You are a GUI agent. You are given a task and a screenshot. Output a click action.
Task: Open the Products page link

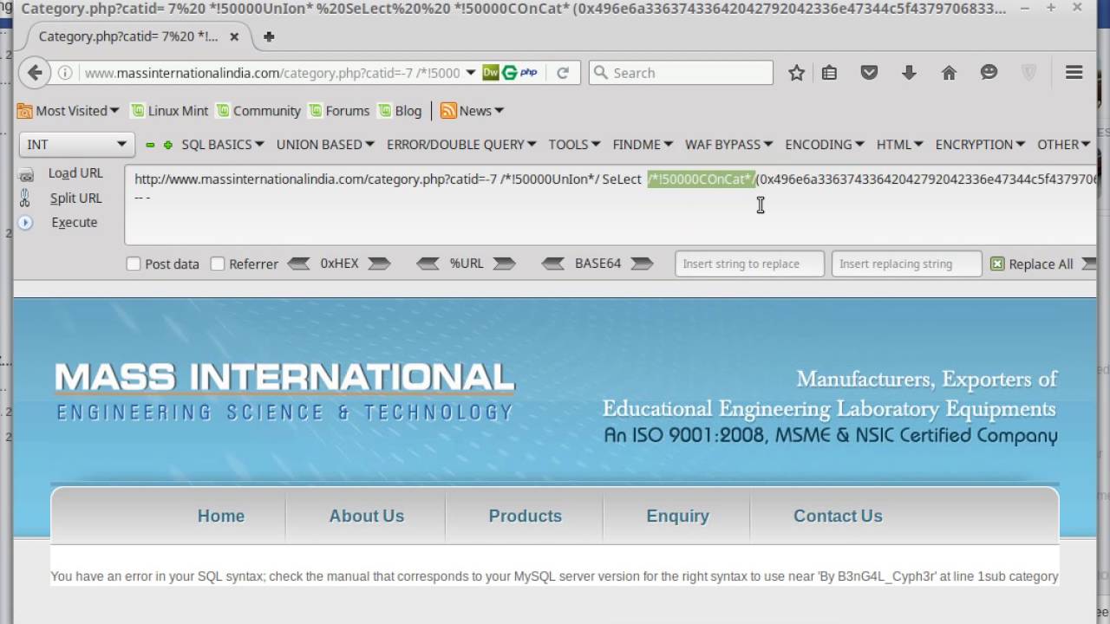tap(526, 516)
